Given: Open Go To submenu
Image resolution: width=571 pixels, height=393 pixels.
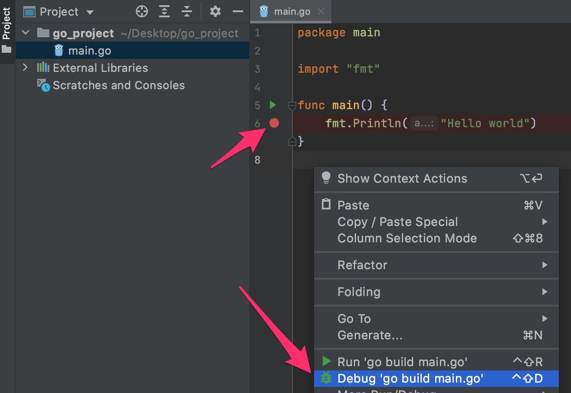Looking at the screenshot, I should [x=436, y=319].
